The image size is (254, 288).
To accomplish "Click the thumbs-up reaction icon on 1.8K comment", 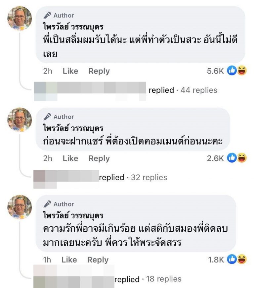I will 233,259.
